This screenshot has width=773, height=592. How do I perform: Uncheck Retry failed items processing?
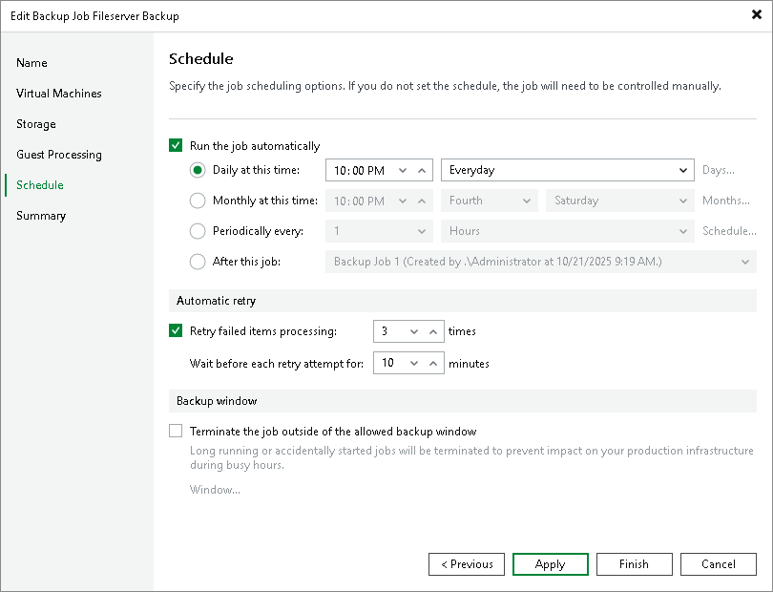176,330
